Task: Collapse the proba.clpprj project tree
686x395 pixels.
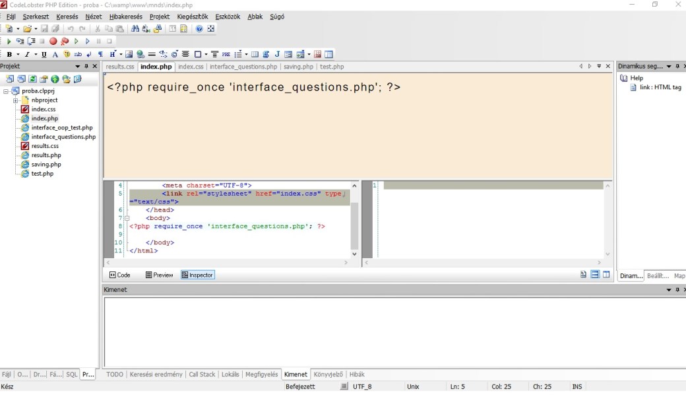Action: point(6,91)
